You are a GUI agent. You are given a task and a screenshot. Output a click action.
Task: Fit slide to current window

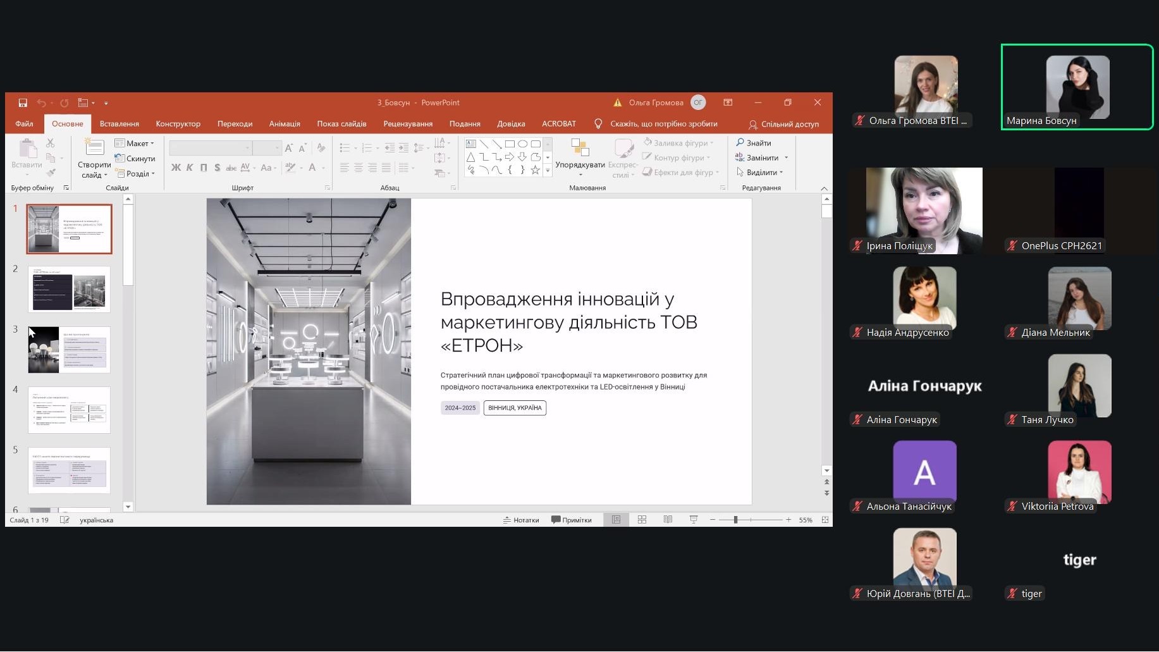click(x=825, y=520)
